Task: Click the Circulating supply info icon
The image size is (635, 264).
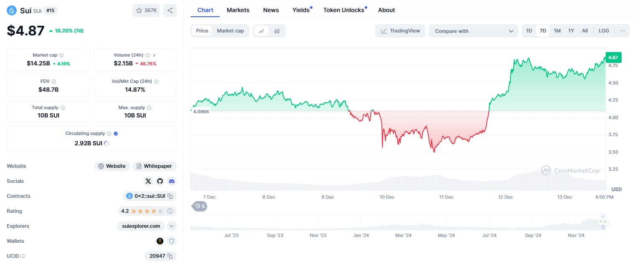Action: tap(109, 134)
